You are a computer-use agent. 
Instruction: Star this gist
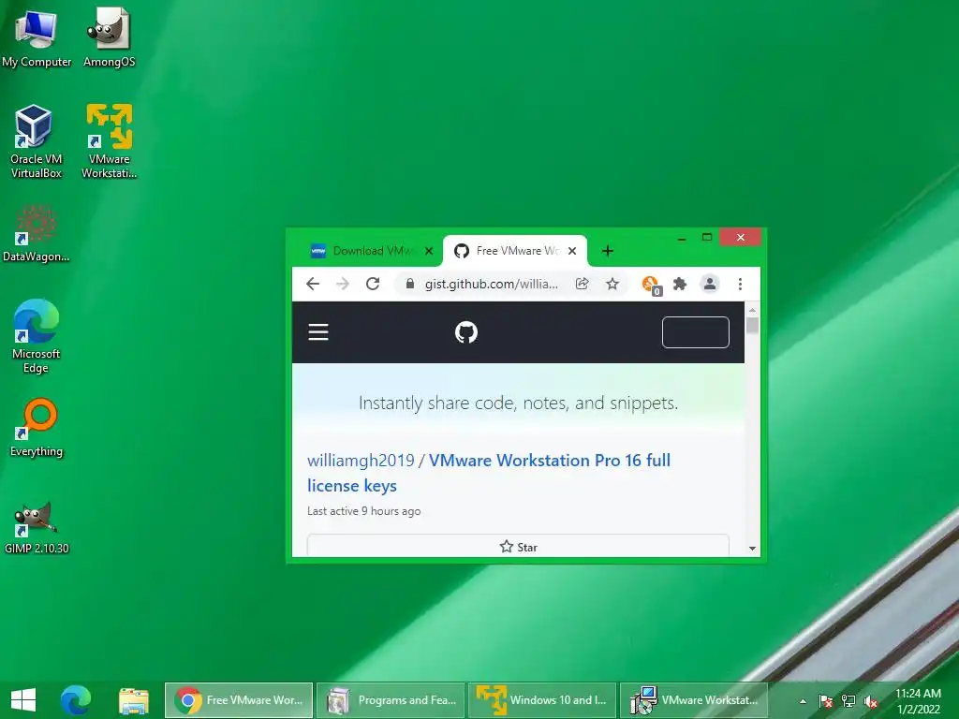click(518, 546)
